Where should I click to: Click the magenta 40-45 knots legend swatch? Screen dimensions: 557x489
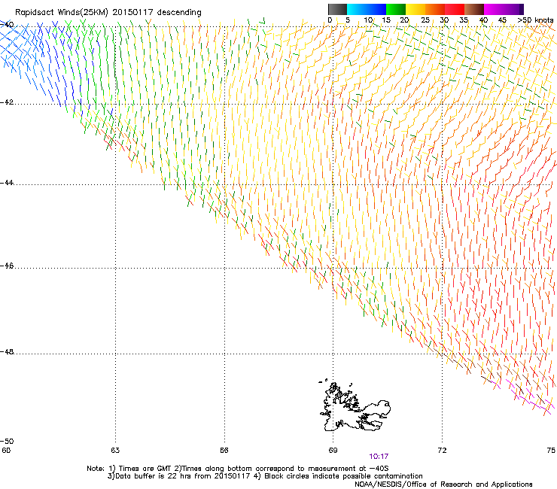(x=494, y=9)
